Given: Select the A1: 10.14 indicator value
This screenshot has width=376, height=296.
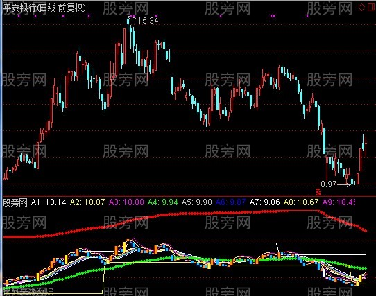Looking at the screenshot, I should 49,202.
